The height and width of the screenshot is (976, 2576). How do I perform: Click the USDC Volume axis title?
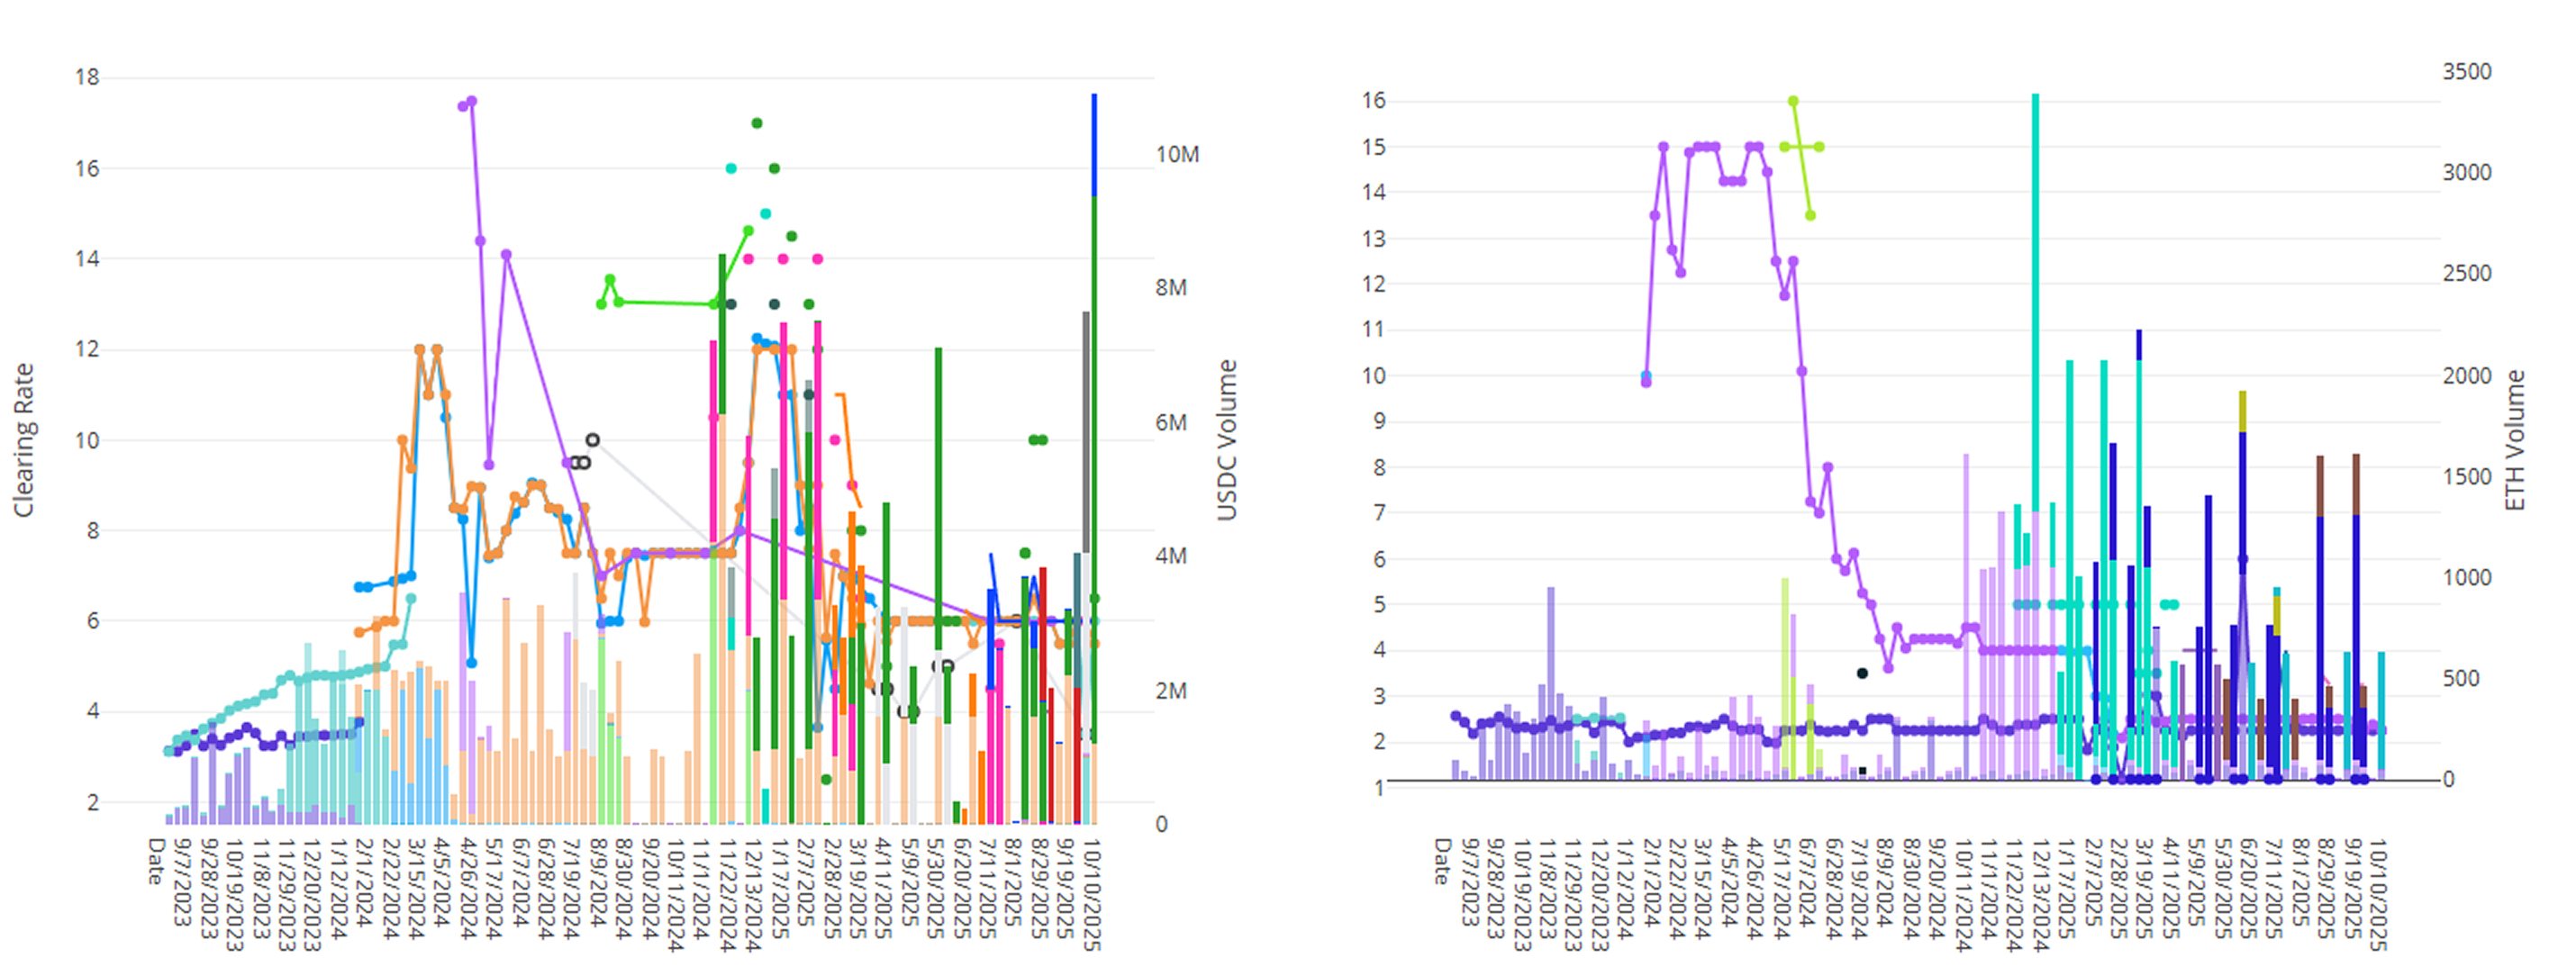(1227, 440)
